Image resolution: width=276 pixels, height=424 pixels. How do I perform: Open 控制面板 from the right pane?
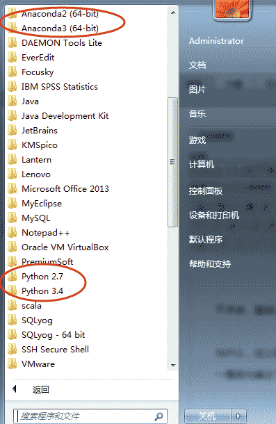point(206,191)
